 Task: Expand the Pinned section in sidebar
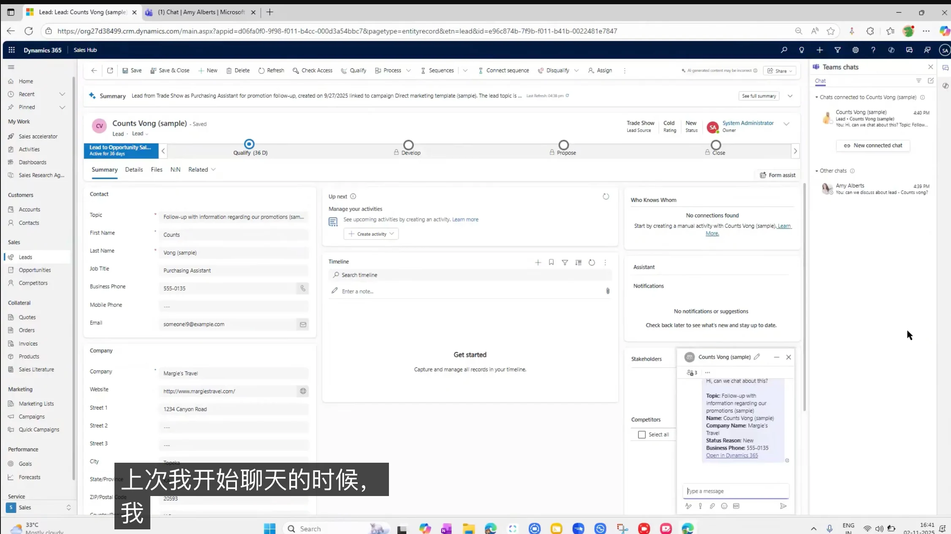(62, 107)
